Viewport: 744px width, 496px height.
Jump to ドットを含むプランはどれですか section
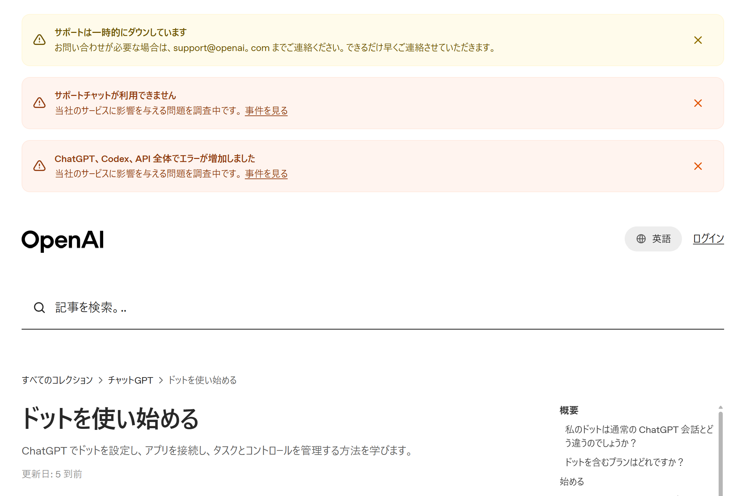[x=624, y=462]
